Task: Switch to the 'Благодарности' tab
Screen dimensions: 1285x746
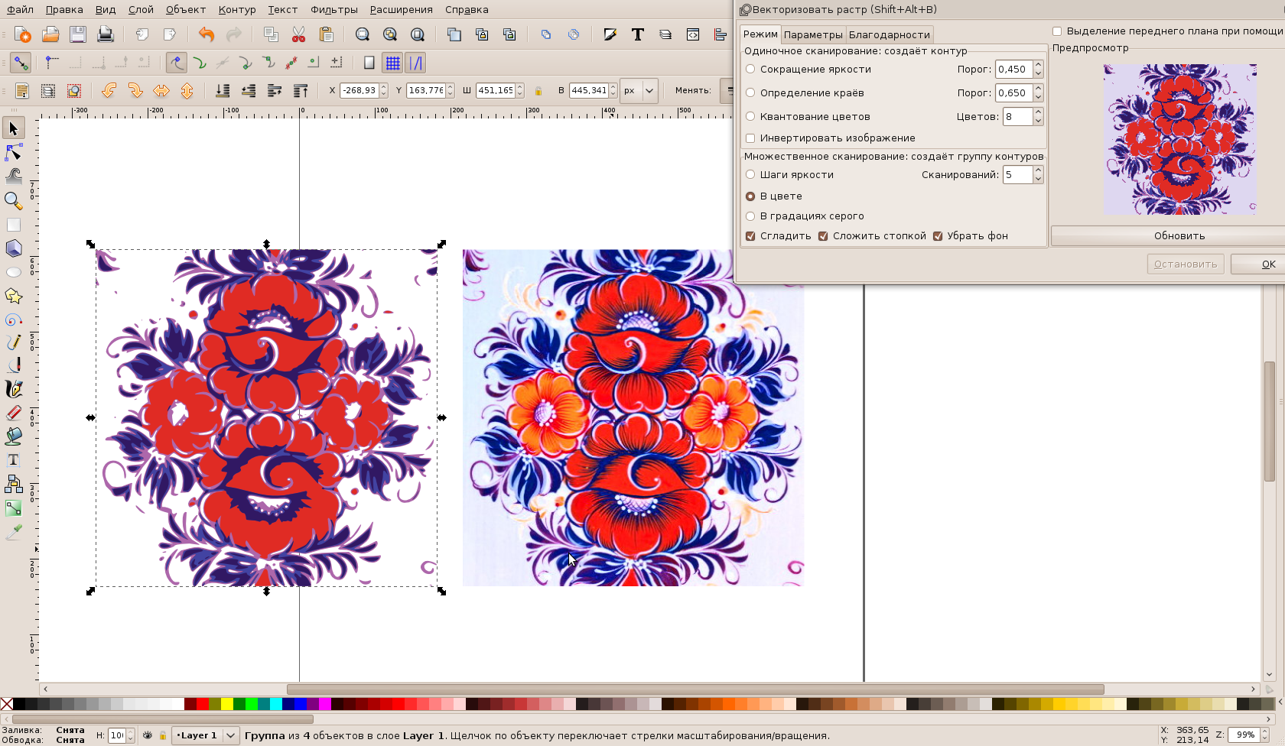Action: (x=890, y=34)
